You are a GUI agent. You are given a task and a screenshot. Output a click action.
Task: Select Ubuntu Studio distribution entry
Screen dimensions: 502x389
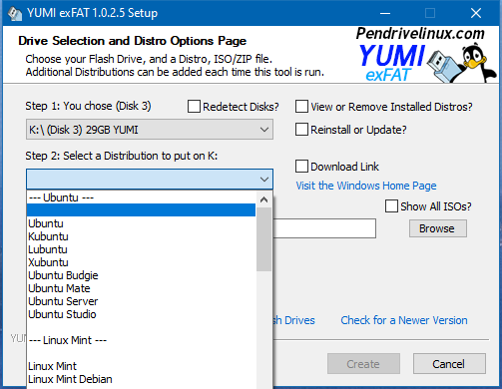click(x=62, y=314)
